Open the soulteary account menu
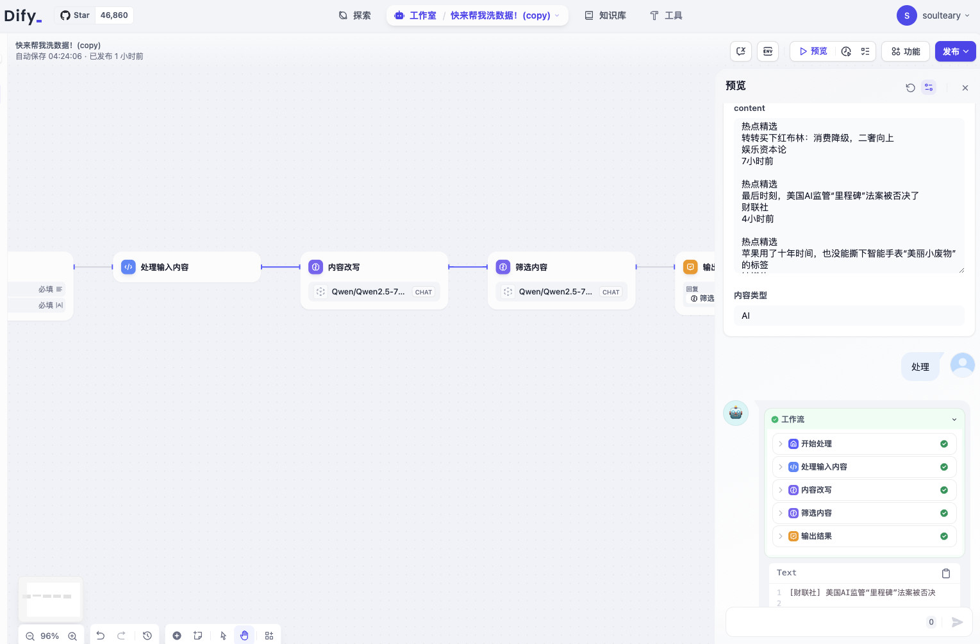The image size is (980, 644). (933, 15)
